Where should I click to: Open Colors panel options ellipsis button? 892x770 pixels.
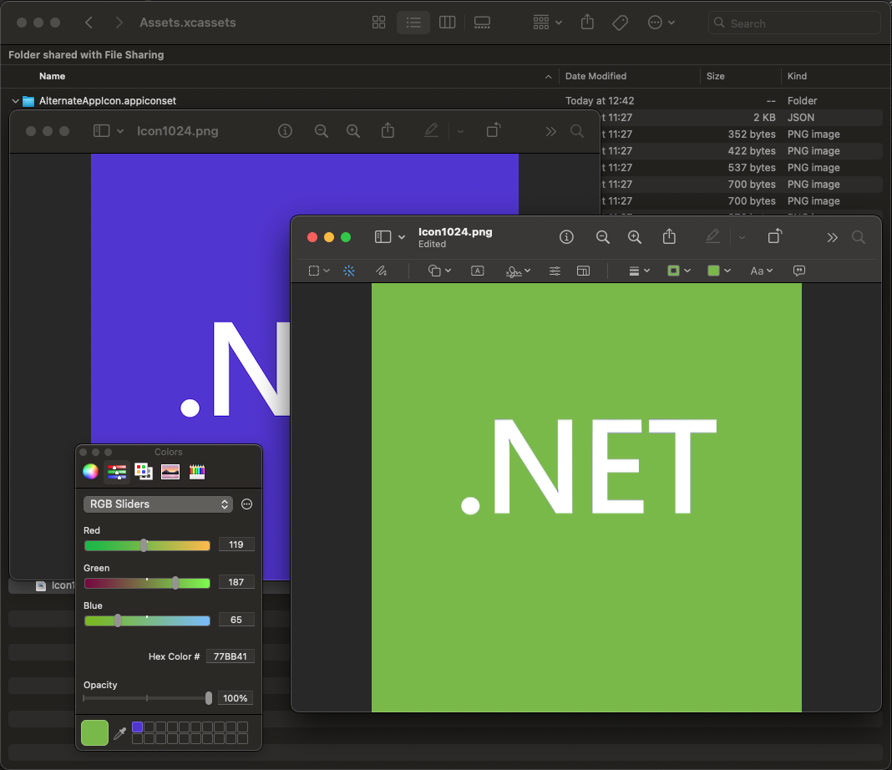click(247, 504)
